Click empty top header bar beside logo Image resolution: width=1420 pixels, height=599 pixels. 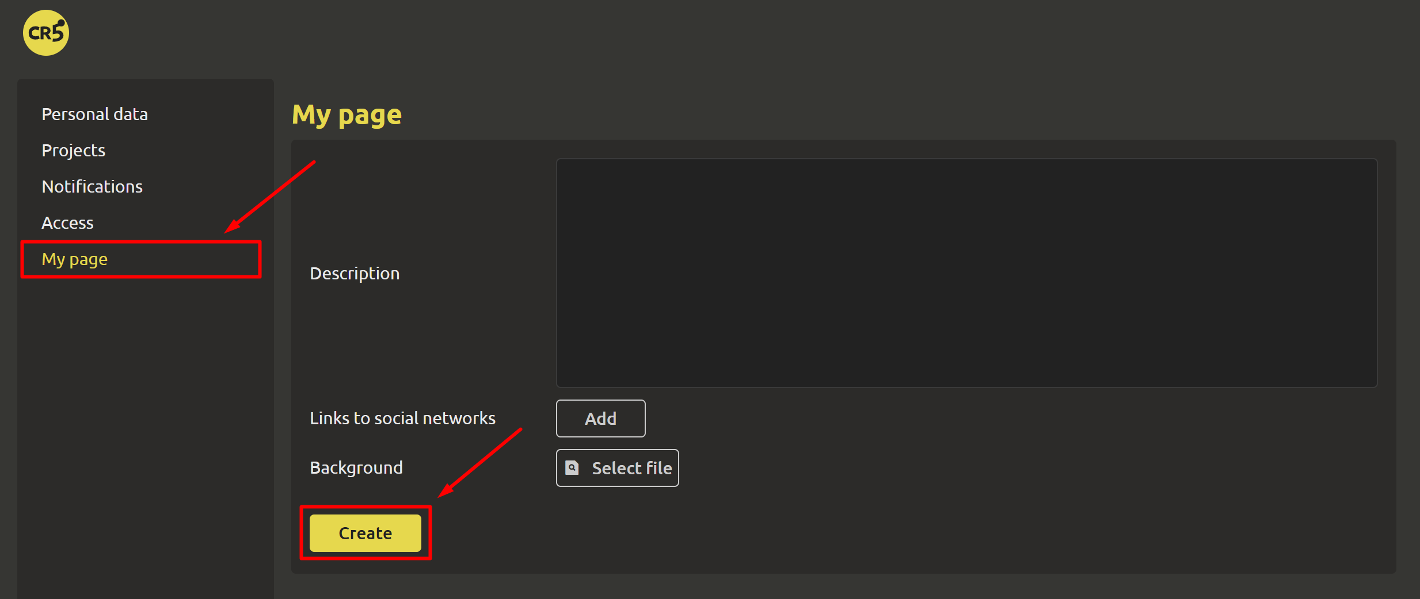(691, 34)
